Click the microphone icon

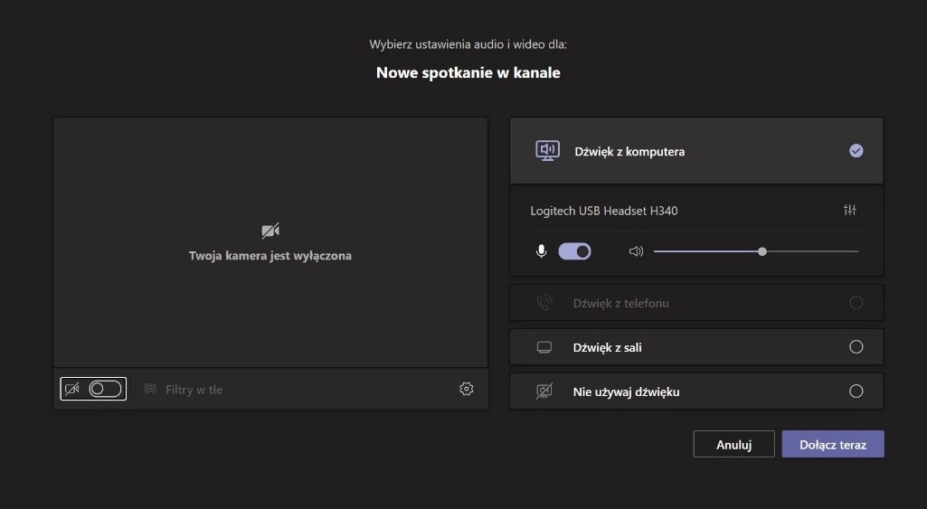point(541,251)
